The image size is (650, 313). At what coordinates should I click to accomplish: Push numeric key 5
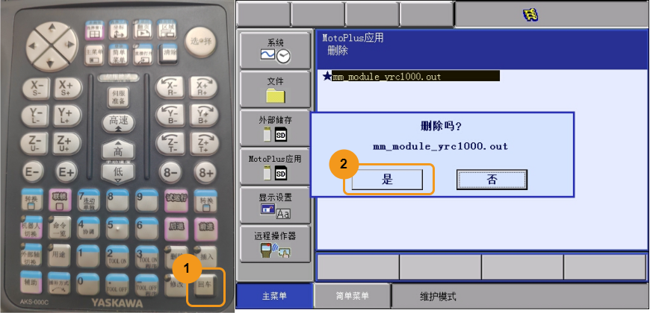(117, 229)
